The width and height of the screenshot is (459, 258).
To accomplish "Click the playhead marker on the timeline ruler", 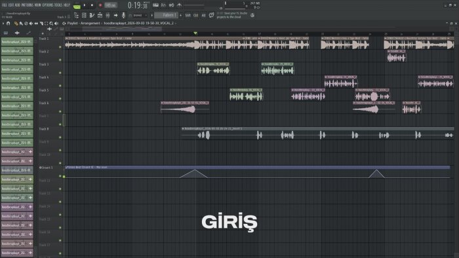I will pyautogui.click(x=195, y=33).
